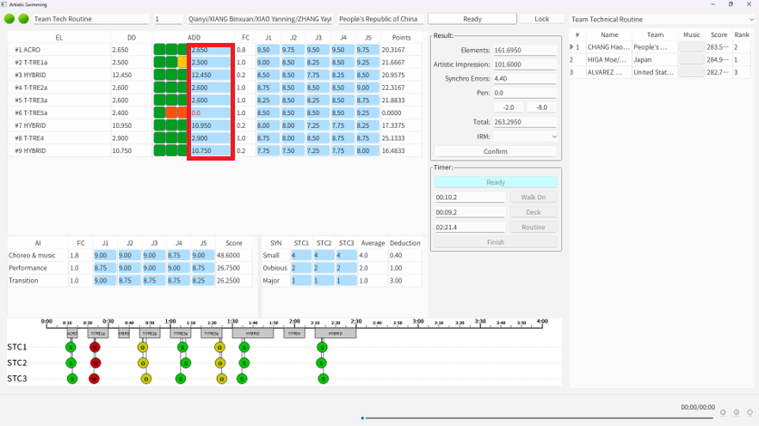Viewport: 759px width, 426px height.
Task: Click the Lock button
Action: pyautogui.click(x=541, y=19)
